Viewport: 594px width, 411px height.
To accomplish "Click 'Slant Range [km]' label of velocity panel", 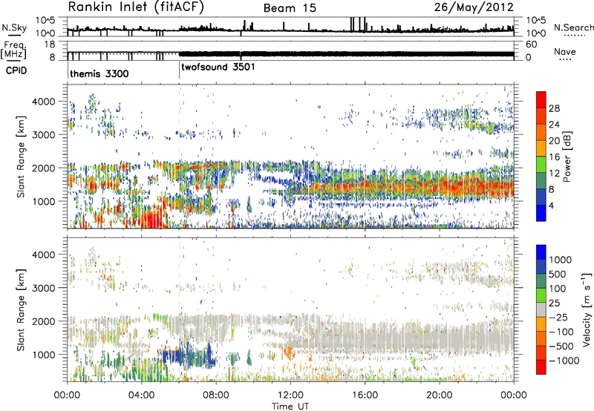I will 21,309.
